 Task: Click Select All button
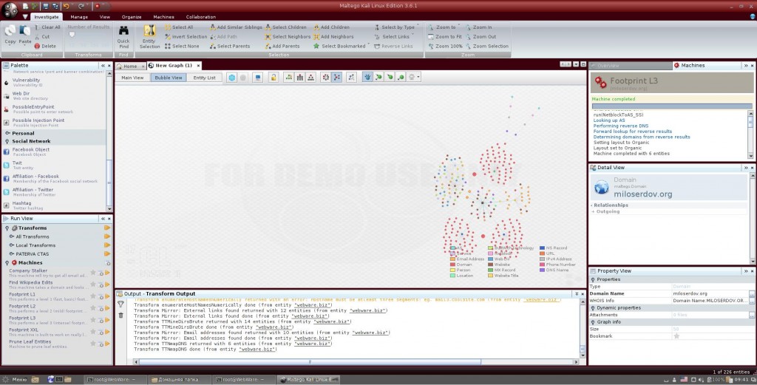(x=179, y=27)
